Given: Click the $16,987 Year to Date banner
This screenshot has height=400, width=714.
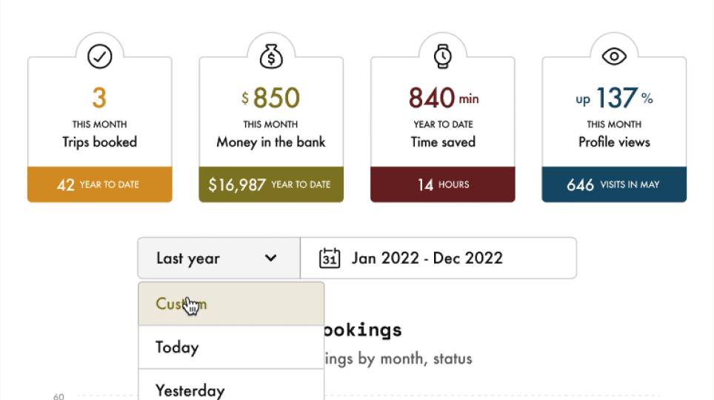Looking at the screenshot, I should click(271, 184).
